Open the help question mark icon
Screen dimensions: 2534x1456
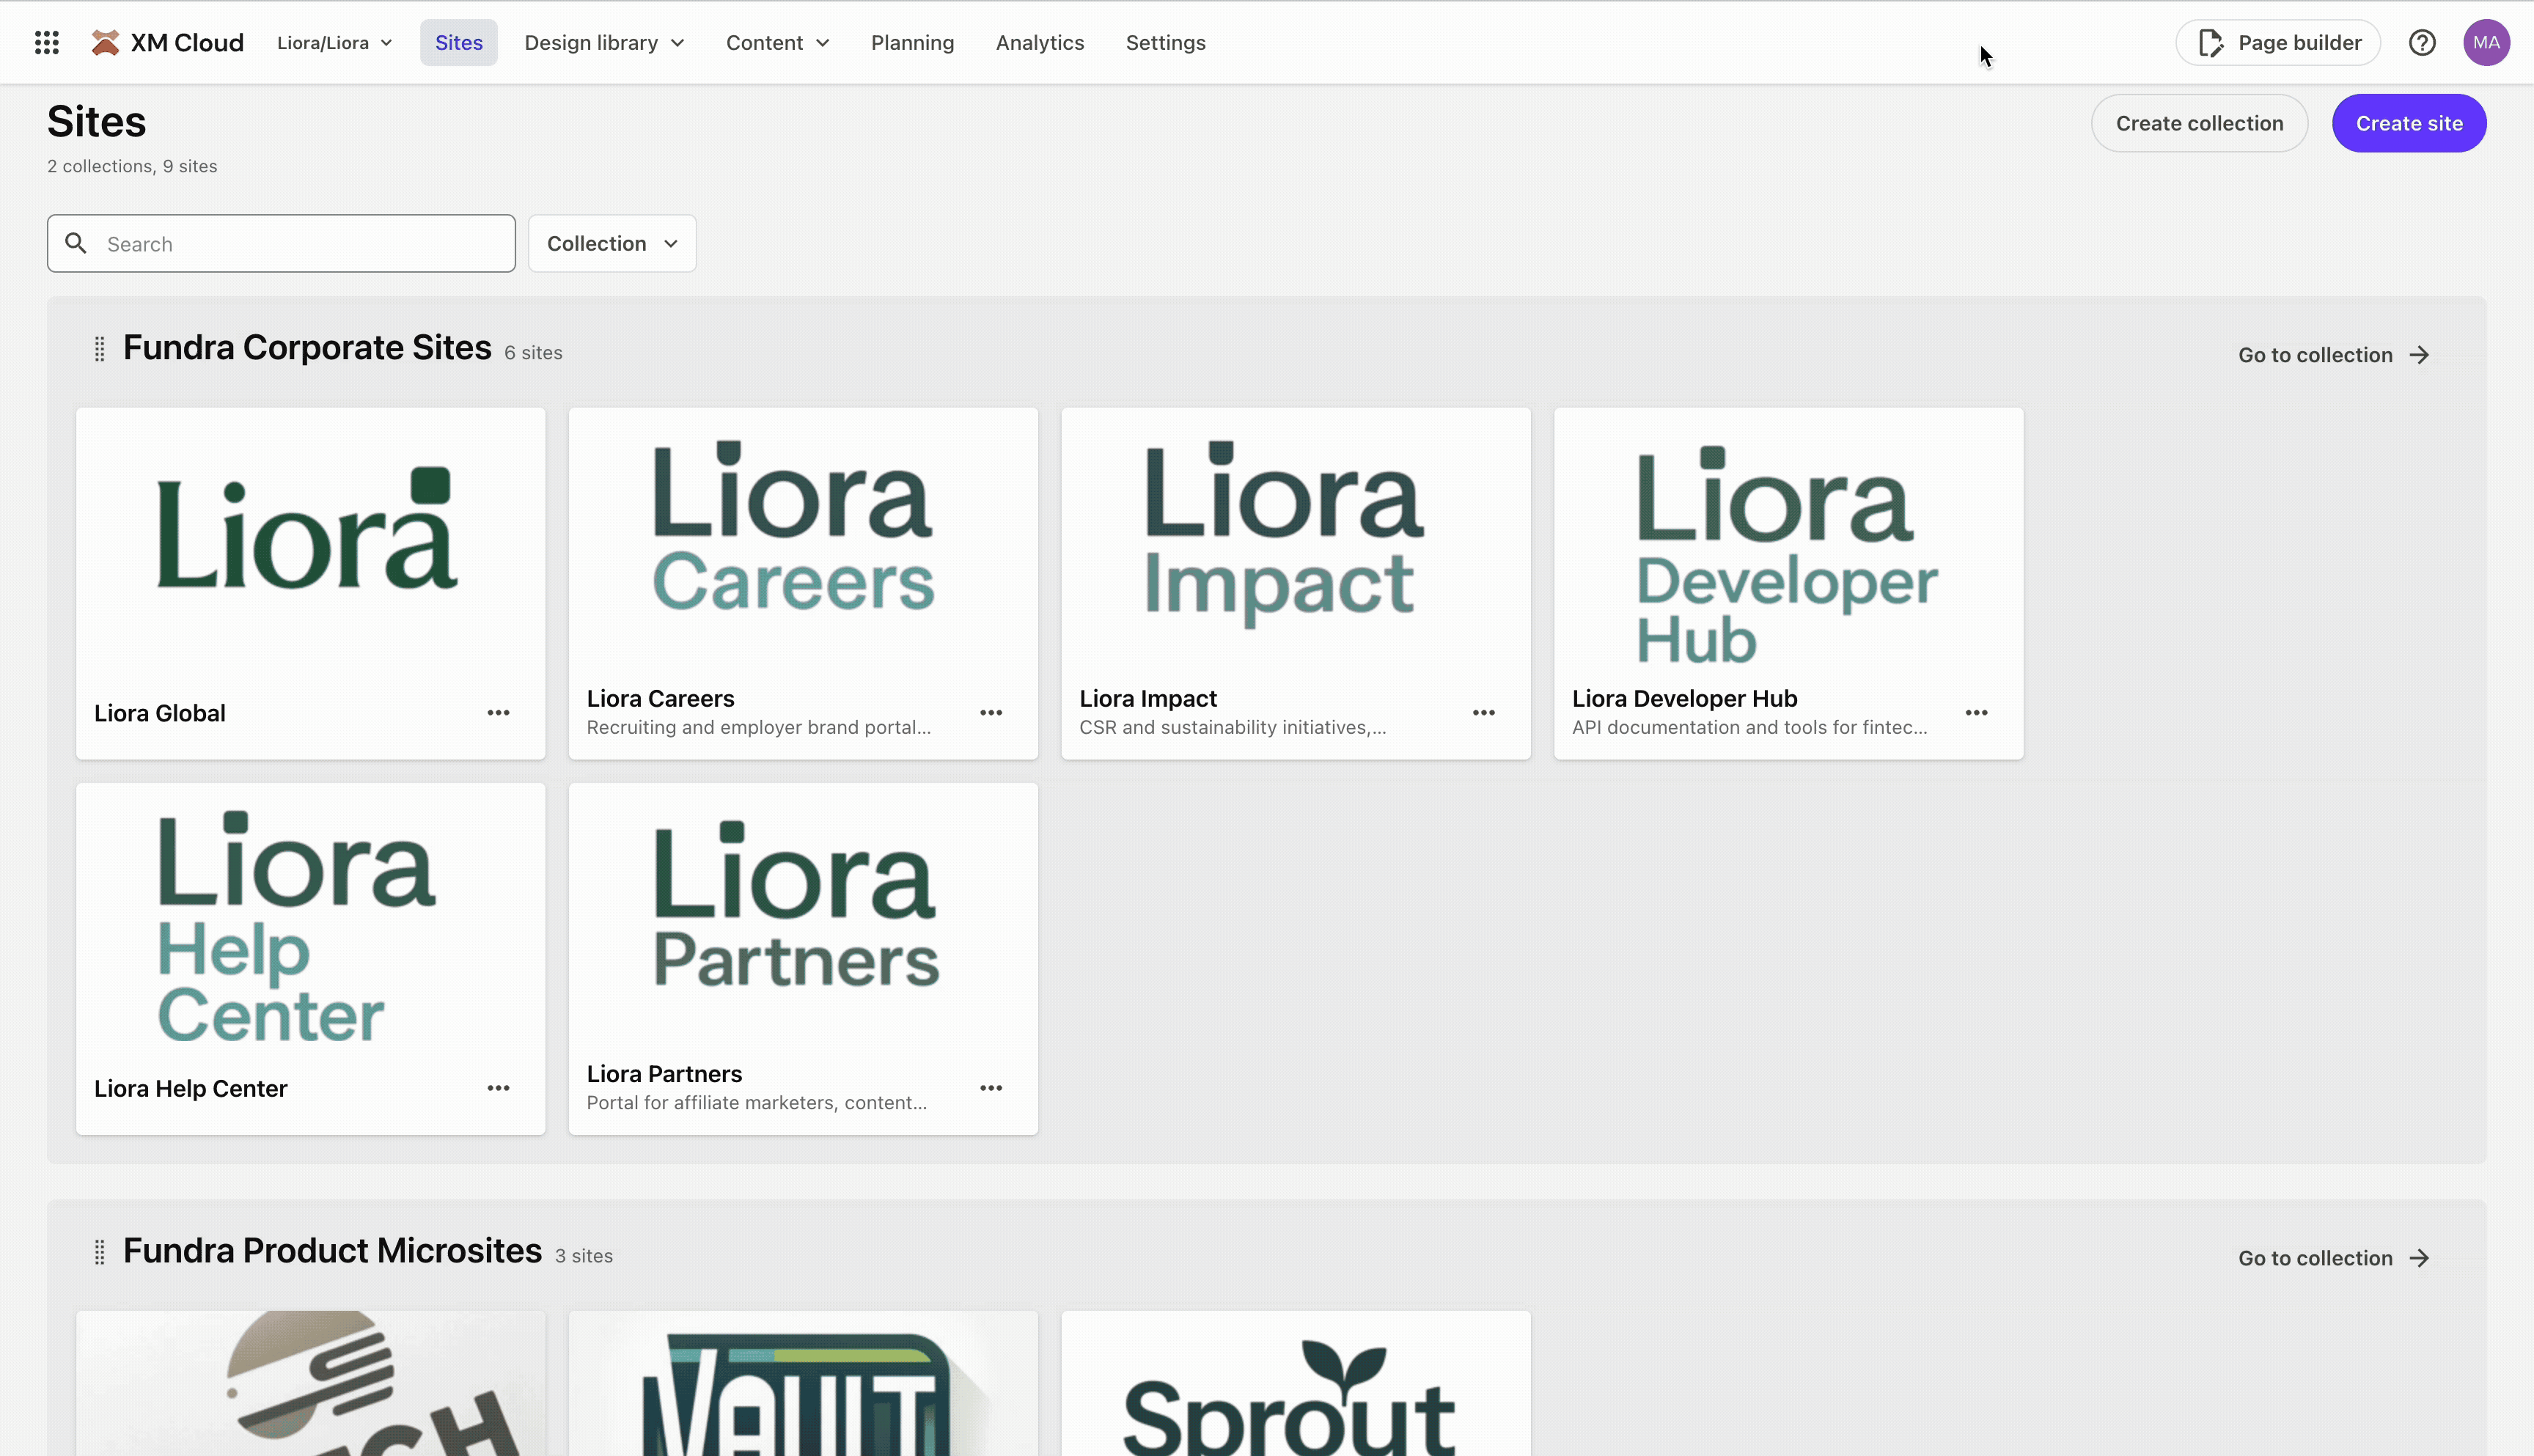click(2422, 42)
